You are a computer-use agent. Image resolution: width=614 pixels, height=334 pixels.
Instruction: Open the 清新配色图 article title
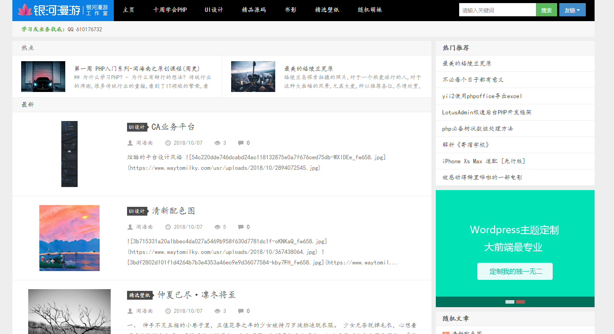[173, 211]
